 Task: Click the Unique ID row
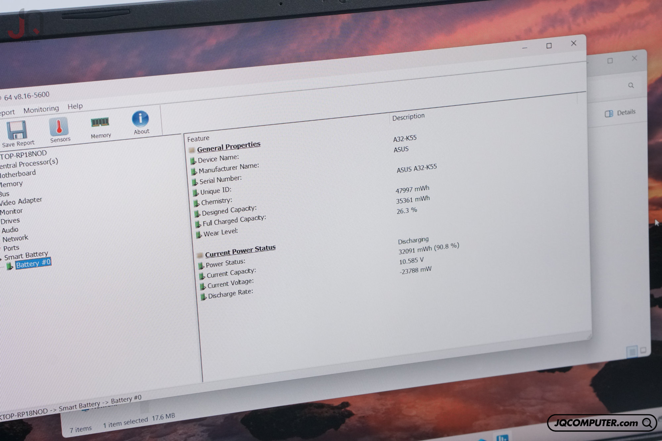click(216, 191)
